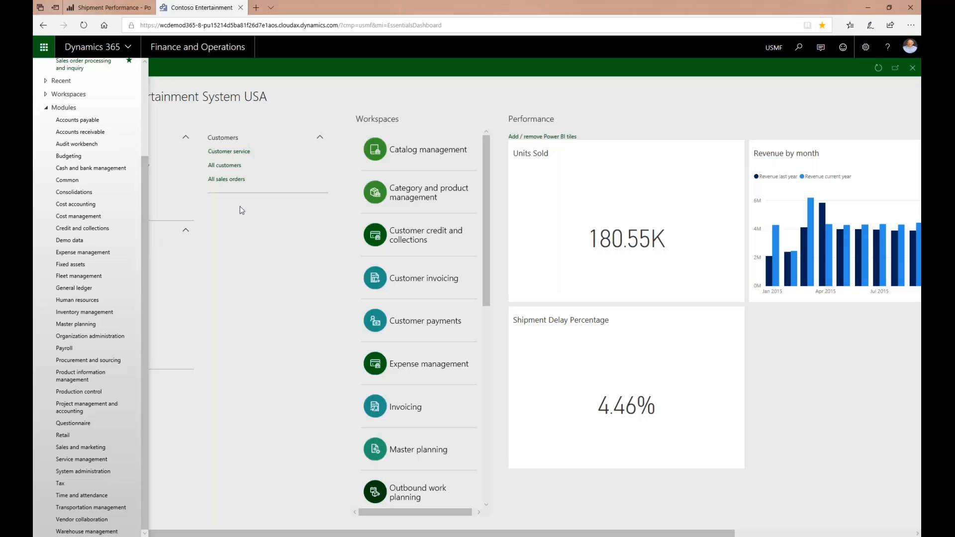
Task: Click Add / remove Power BI tiles
Action: pyautogui.click(x=542, y=137)
